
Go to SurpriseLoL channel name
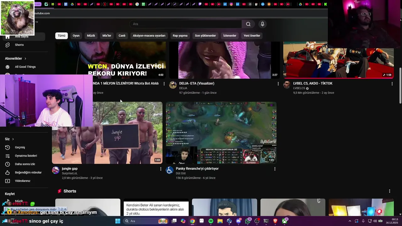(70, 173)
